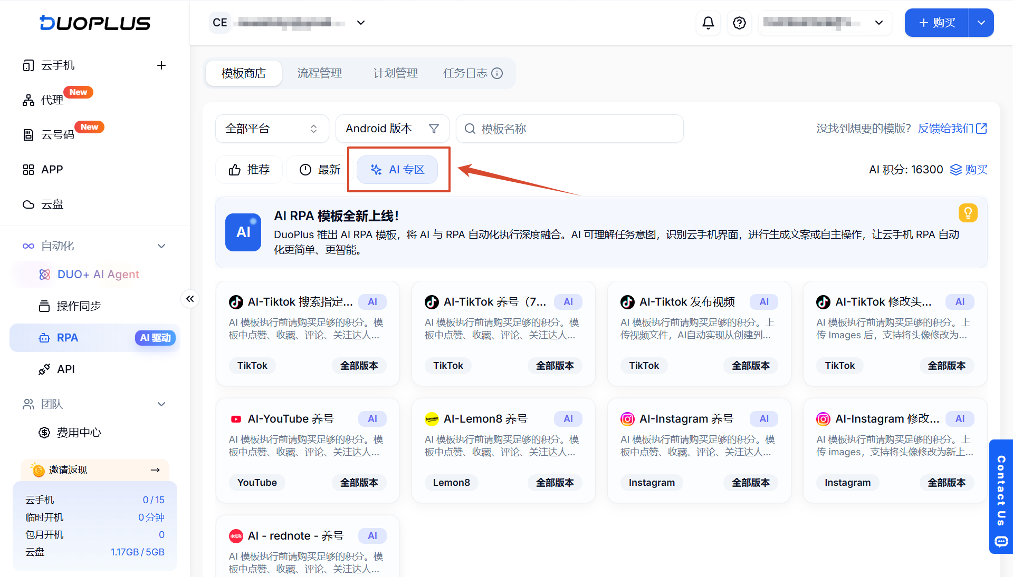
Task: Click the 模板名称 search field
Action: tap(570, 129)
